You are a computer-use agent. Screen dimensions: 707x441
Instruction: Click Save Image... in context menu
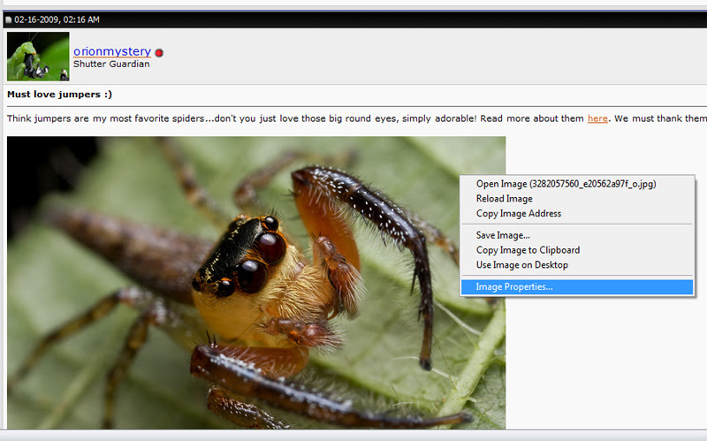click(577, 235)
